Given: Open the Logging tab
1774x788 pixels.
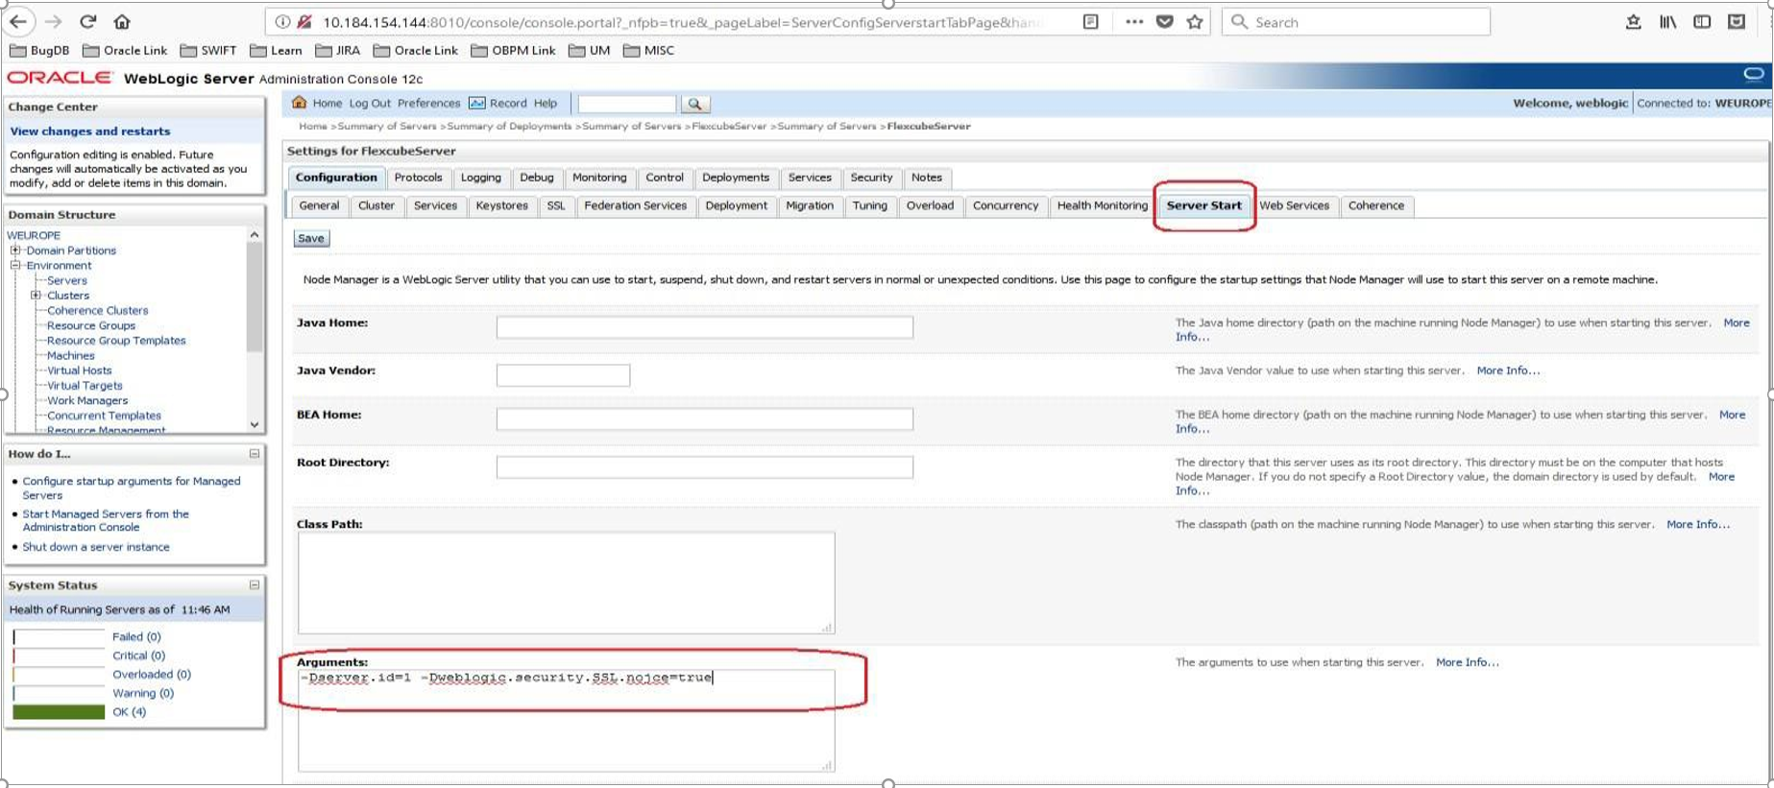Looking at the screenshot, I should pos(480,178).
